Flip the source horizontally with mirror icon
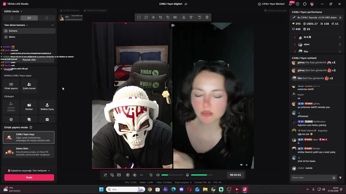The height and width of the screenshot is (194, 346). [x=175, y=17]
